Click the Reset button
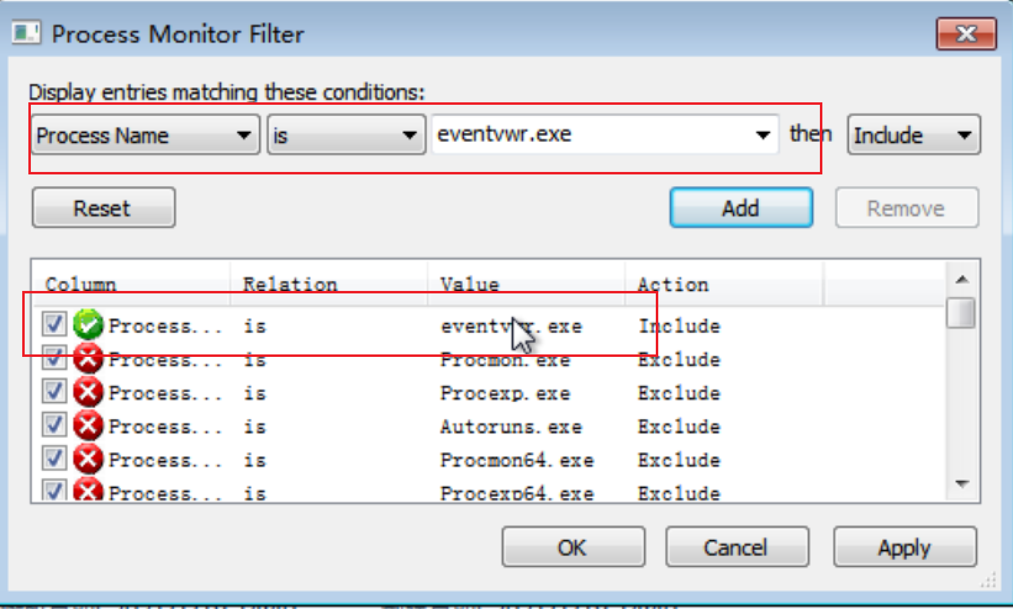The width and height of the screenshot is (1013, 609). [x=104, y=208]
